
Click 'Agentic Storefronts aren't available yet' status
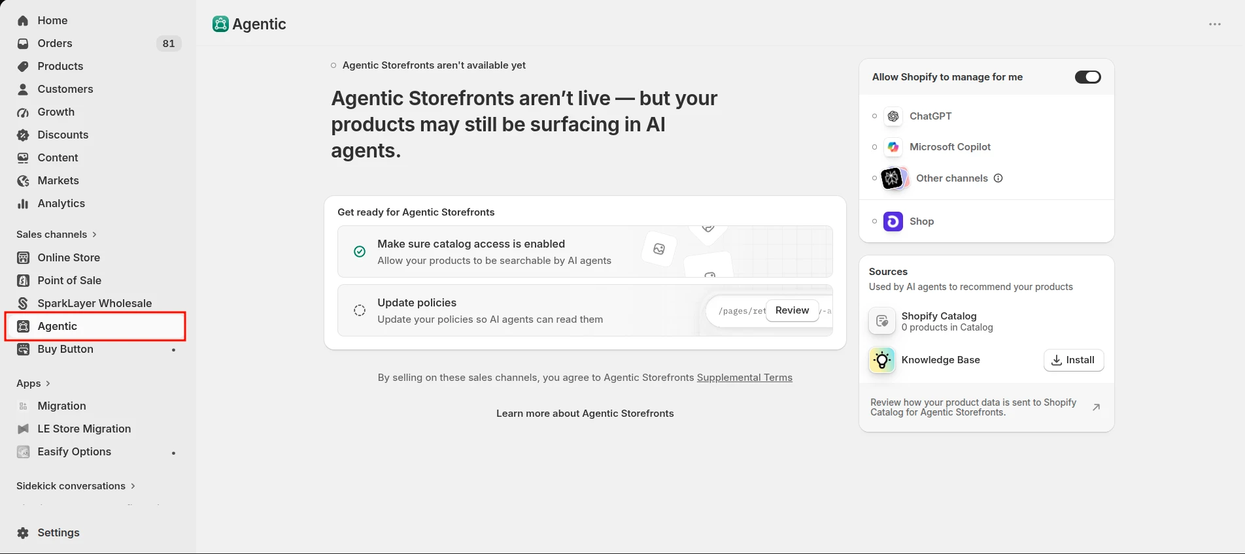coord(434,65)
